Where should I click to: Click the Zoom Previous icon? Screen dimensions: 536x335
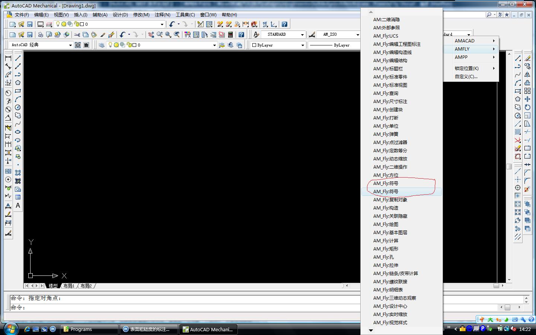point(177,35)
